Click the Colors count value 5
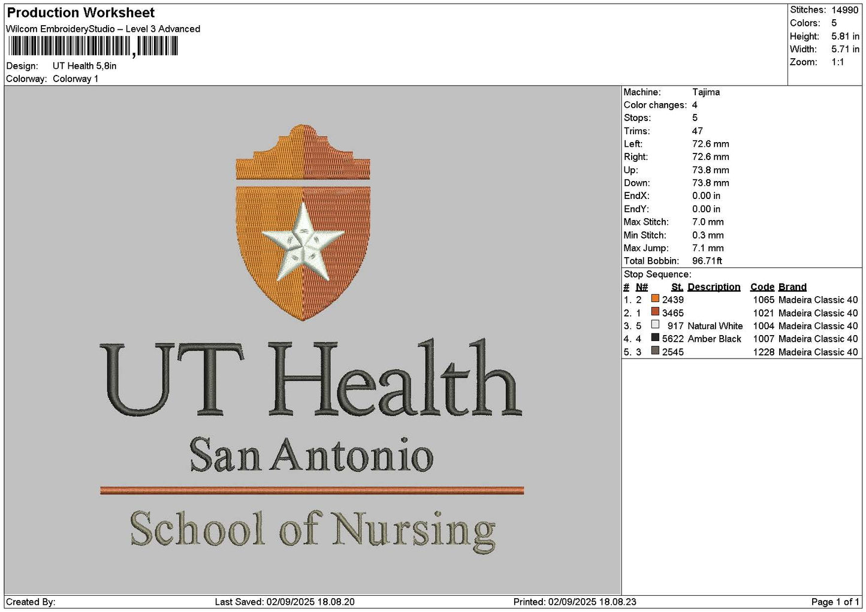The height and width of the screenshot is (612, 866). [834, 23]
